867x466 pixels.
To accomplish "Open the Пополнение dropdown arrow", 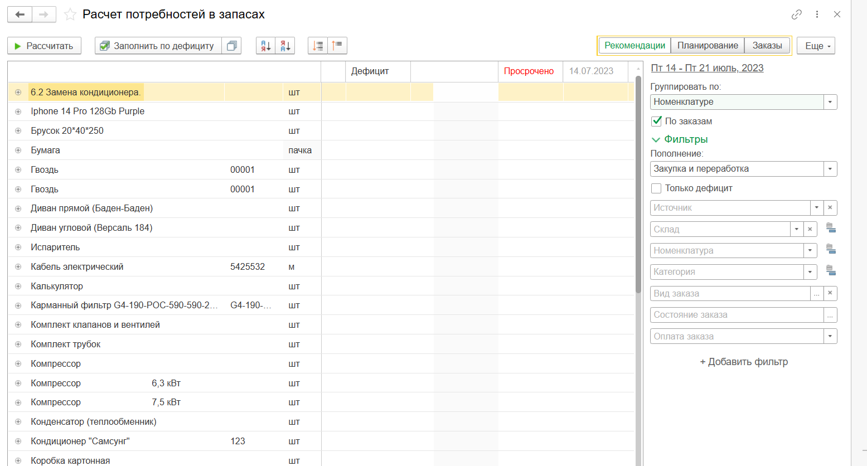I will [x=830, y=169].
